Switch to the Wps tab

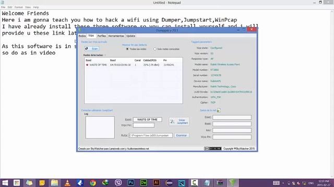(x=91, y=36)
